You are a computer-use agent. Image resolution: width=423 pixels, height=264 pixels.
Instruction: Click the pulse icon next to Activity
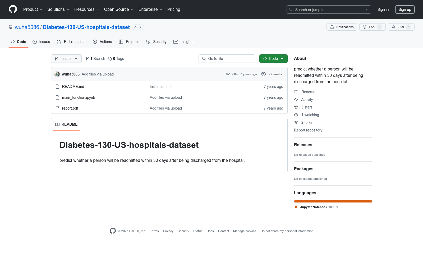pyautogui.click(x=296, y=100)
